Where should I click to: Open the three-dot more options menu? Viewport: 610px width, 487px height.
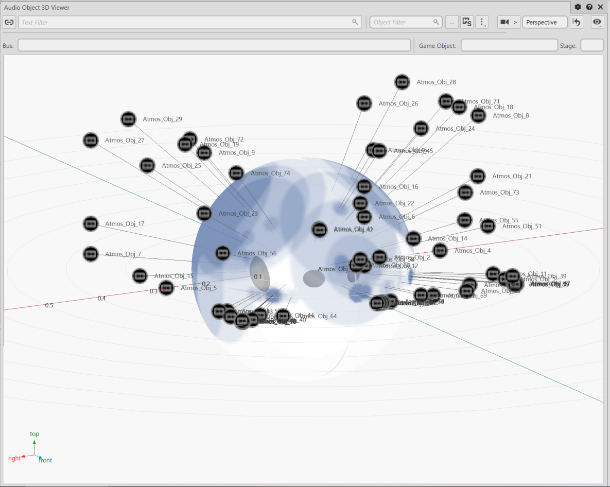coord(482,22)
